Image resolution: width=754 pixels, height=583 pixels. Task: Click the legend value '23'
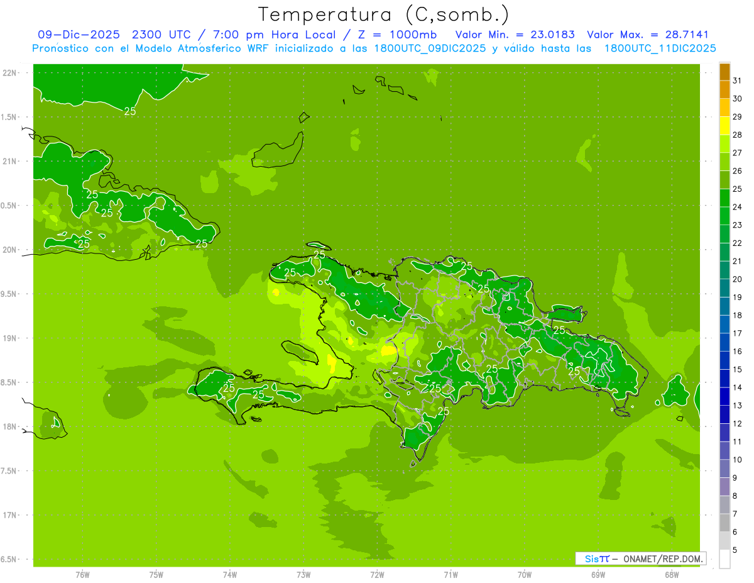(x=738, y=225)
